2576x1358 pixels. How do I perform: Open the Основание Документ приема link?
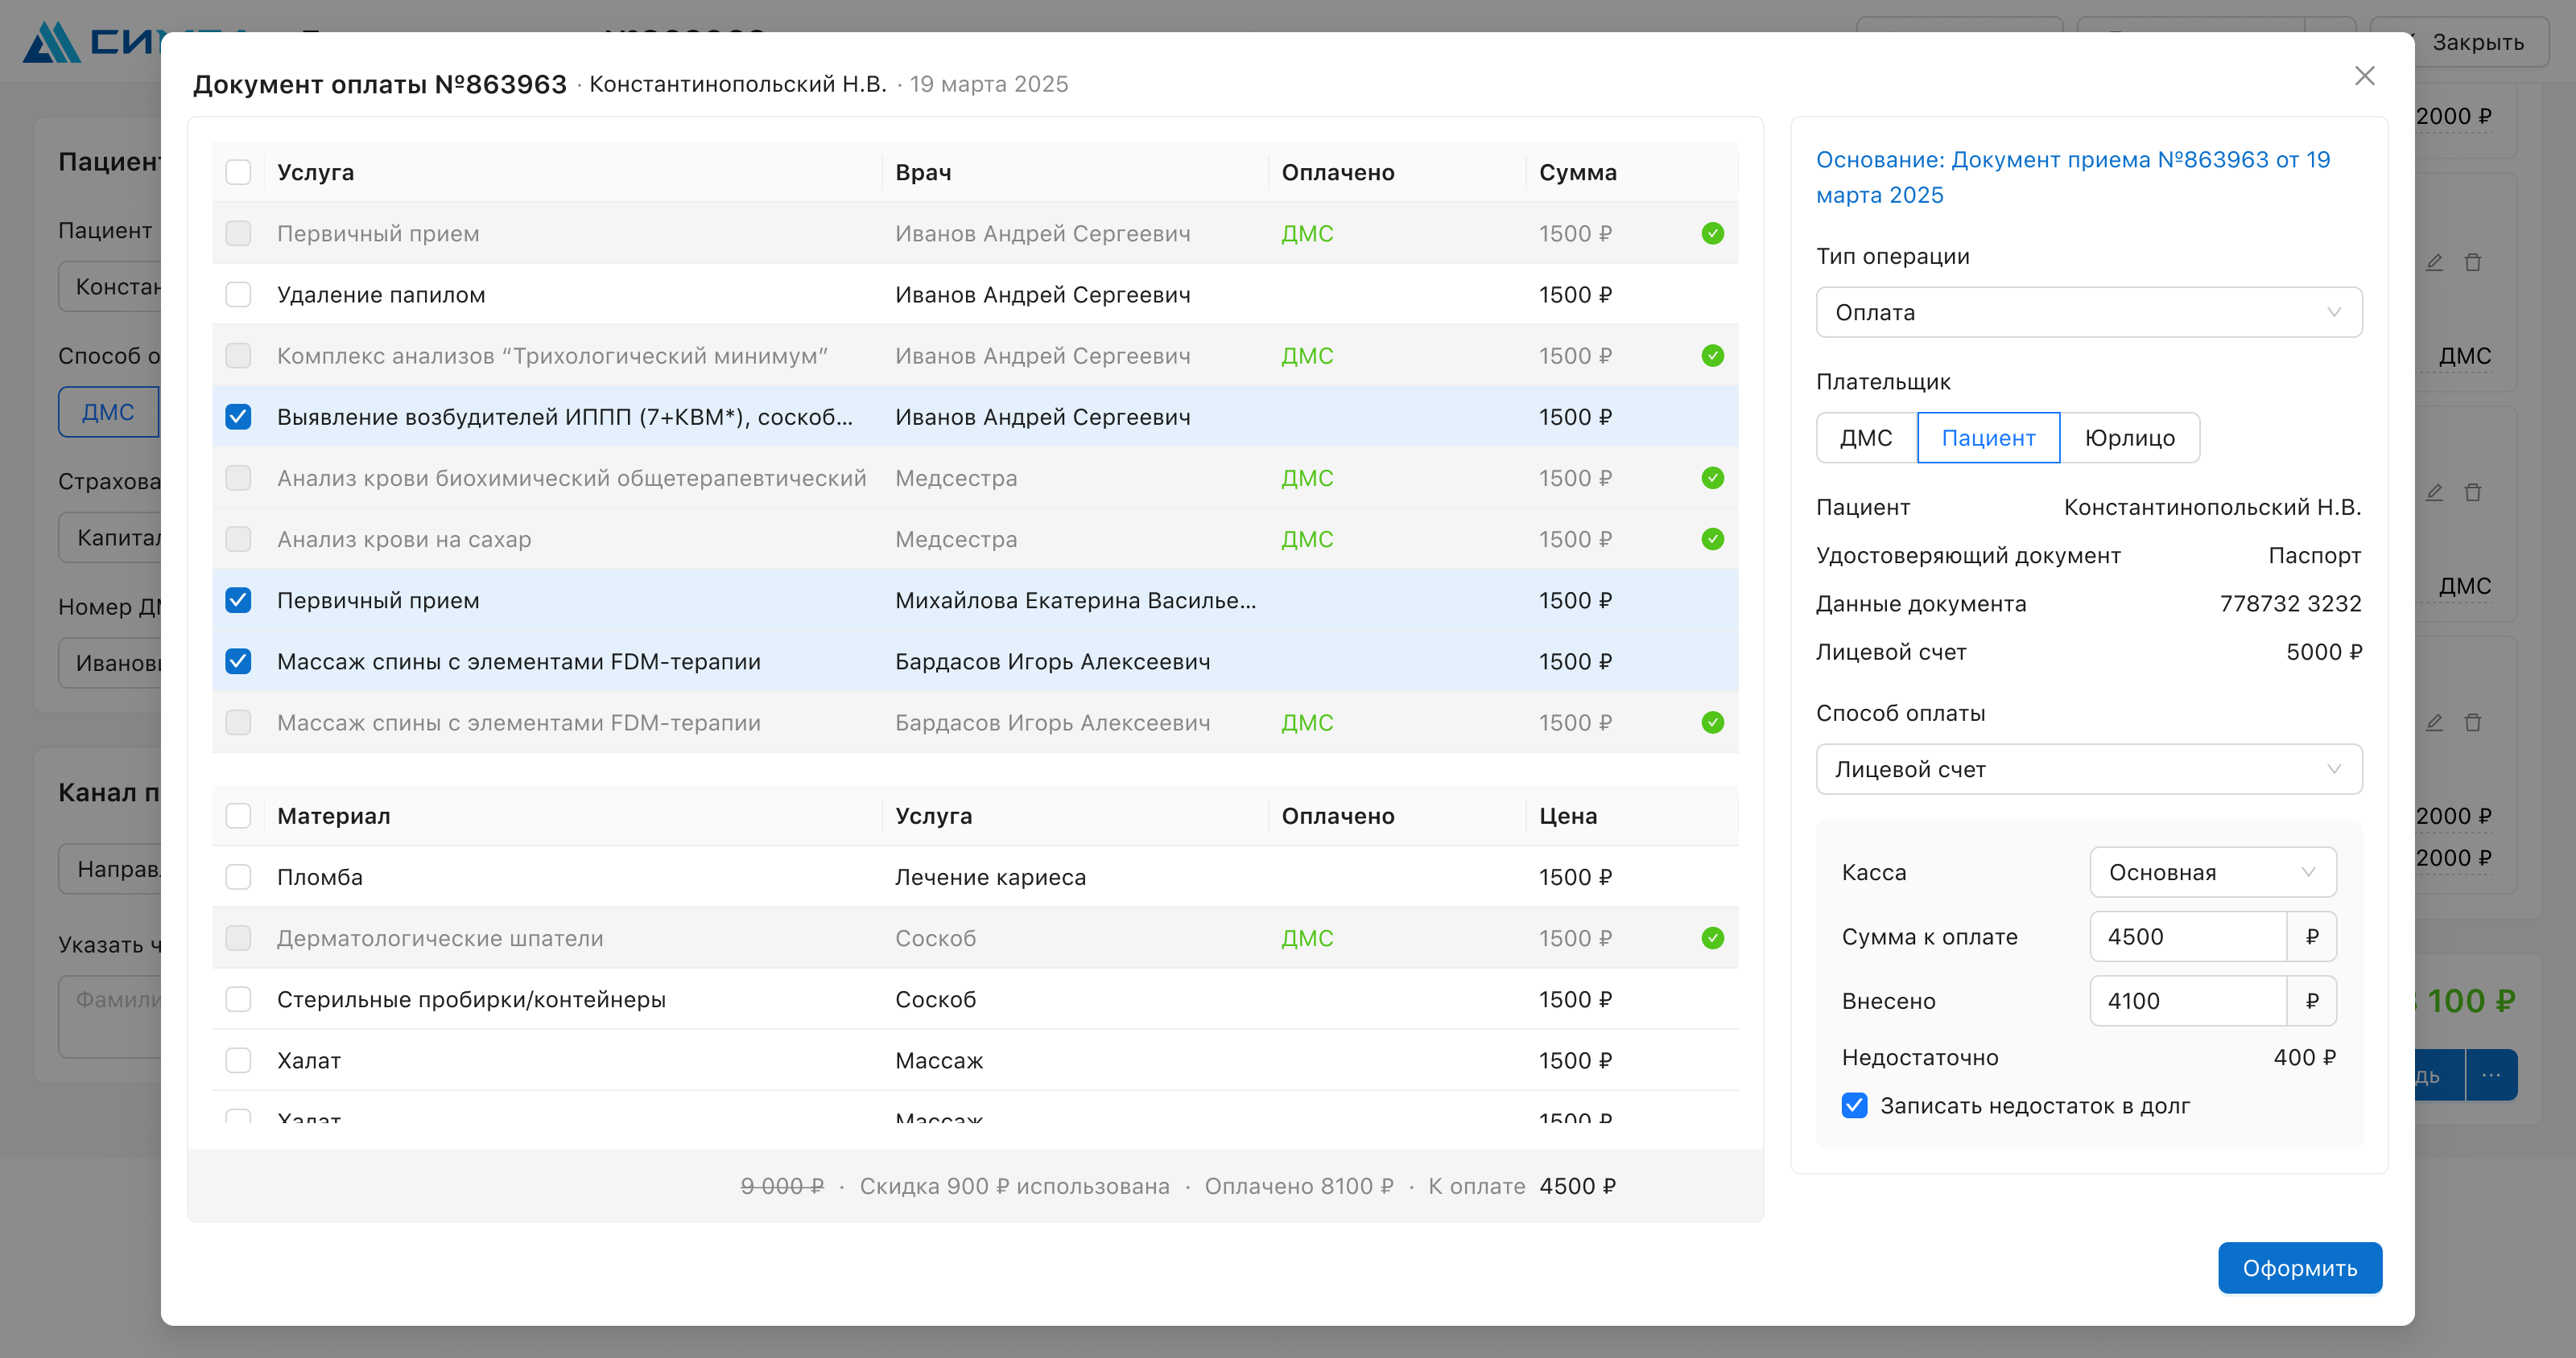(2072, 177)
